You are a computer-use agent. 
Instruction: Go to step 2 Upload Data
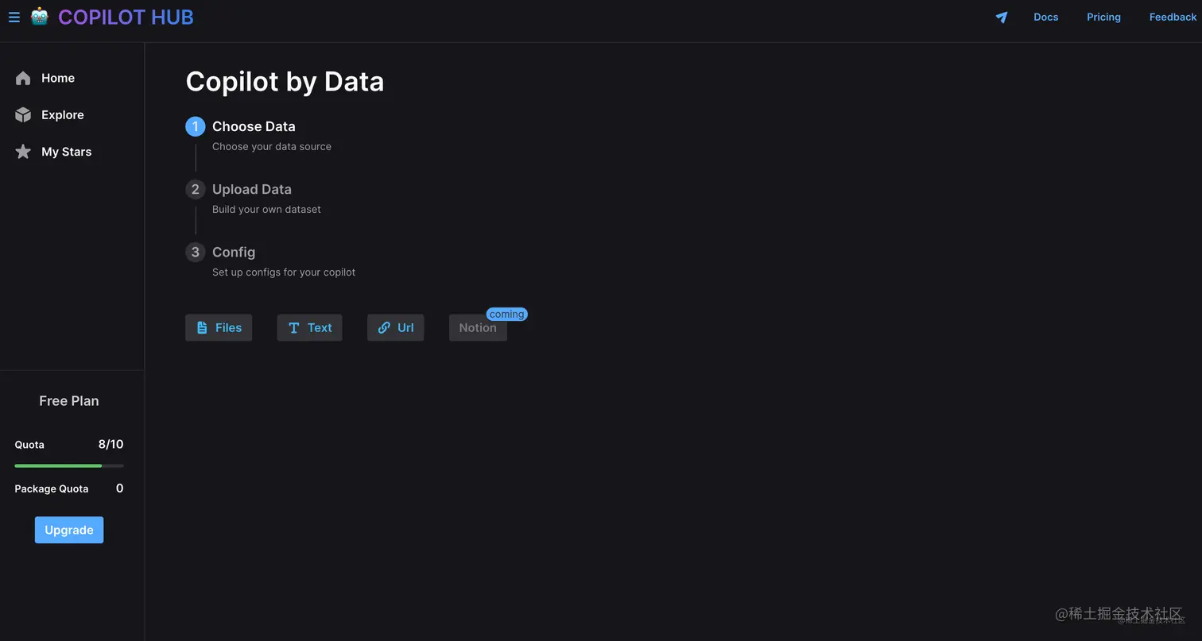point(252,189)
